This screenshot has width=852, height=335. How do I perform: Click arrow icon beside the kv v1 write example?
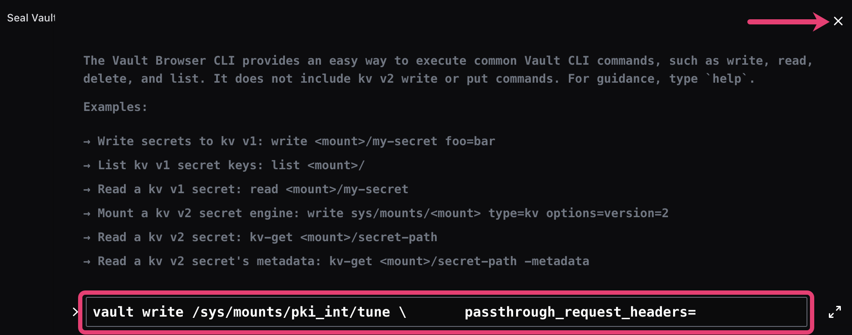click(x=87, y=141)
